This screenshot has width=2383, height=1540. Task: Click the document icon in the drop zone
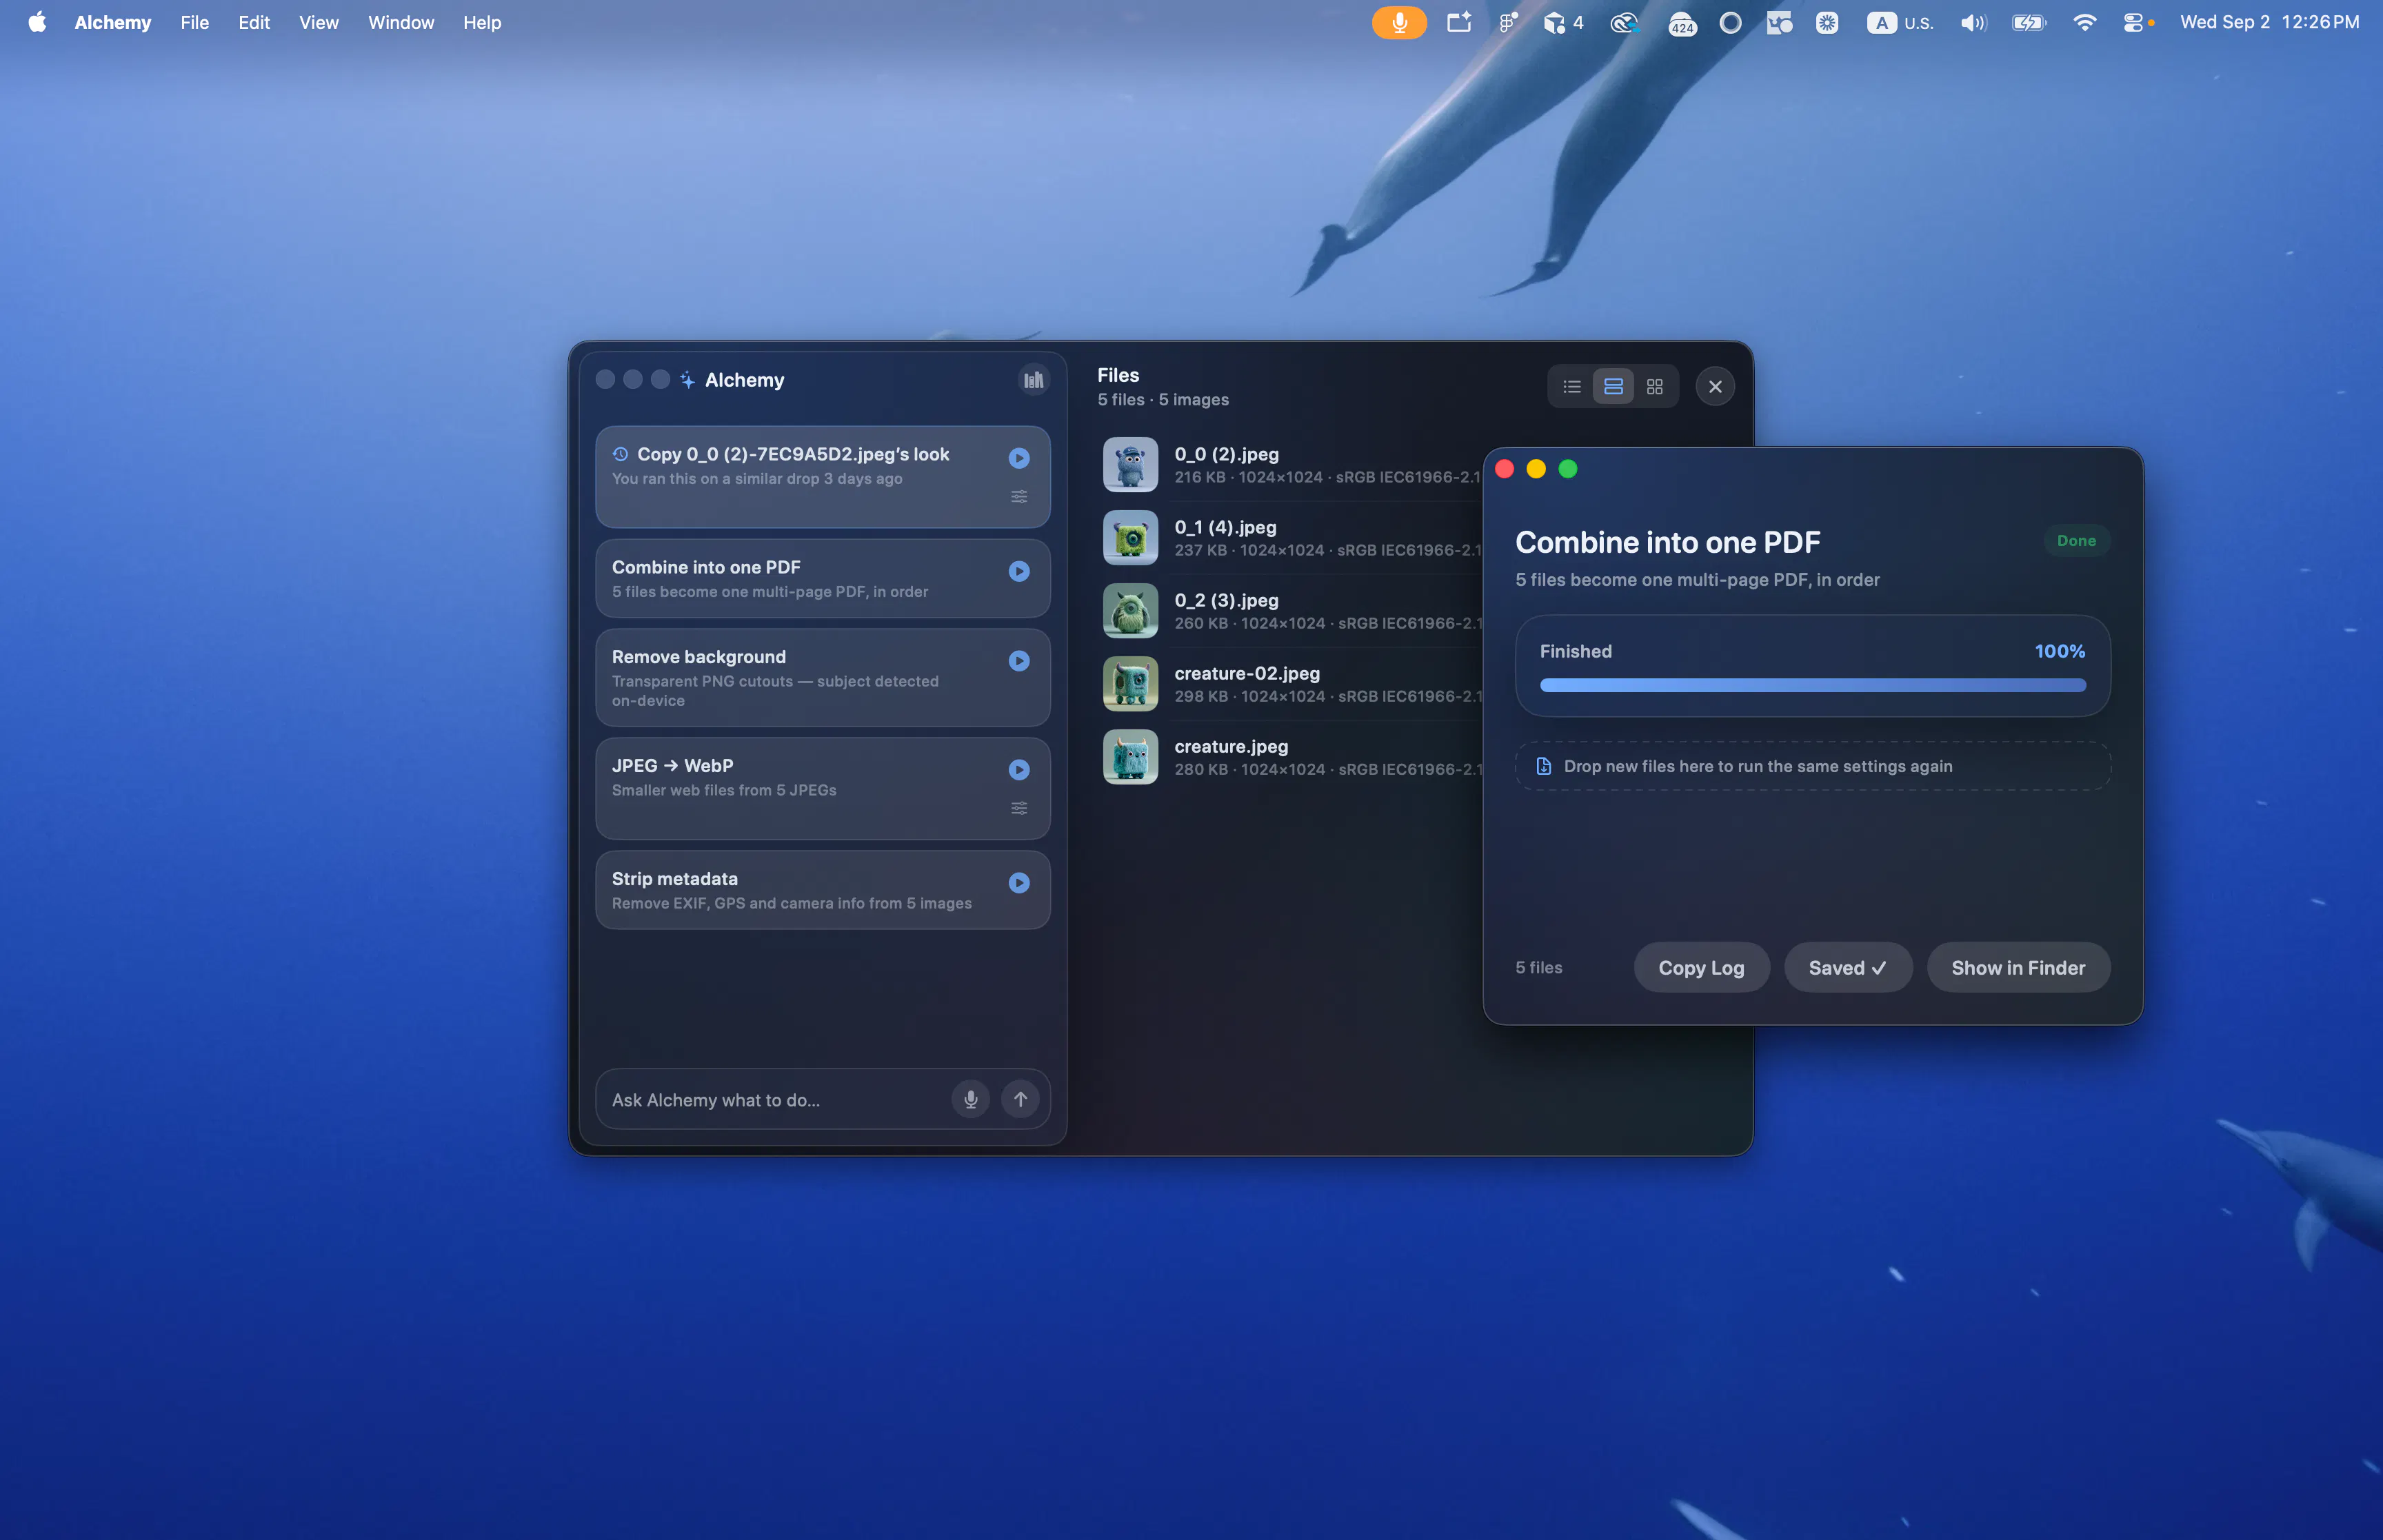point(1544,766)
